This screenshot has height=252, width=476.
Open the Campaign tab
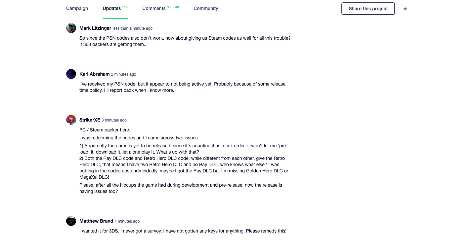click(77, 9)
